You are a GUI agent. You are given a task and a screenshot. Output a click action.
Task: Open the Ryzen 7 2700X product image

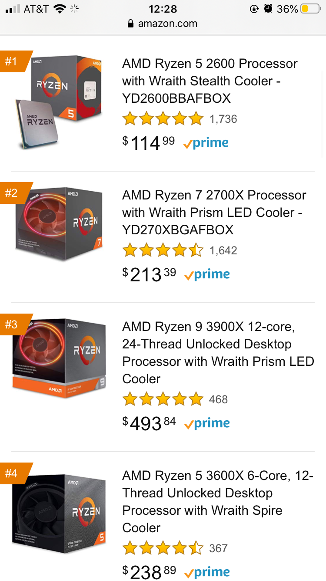pyautogui.click(x=60, y=224)
